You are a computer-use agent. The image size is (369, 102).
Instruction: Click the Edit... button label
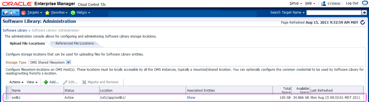coord(73,82)
